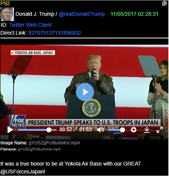
Task: Enter fullscreen with the expand arrows icon
Action: [160, 130]
